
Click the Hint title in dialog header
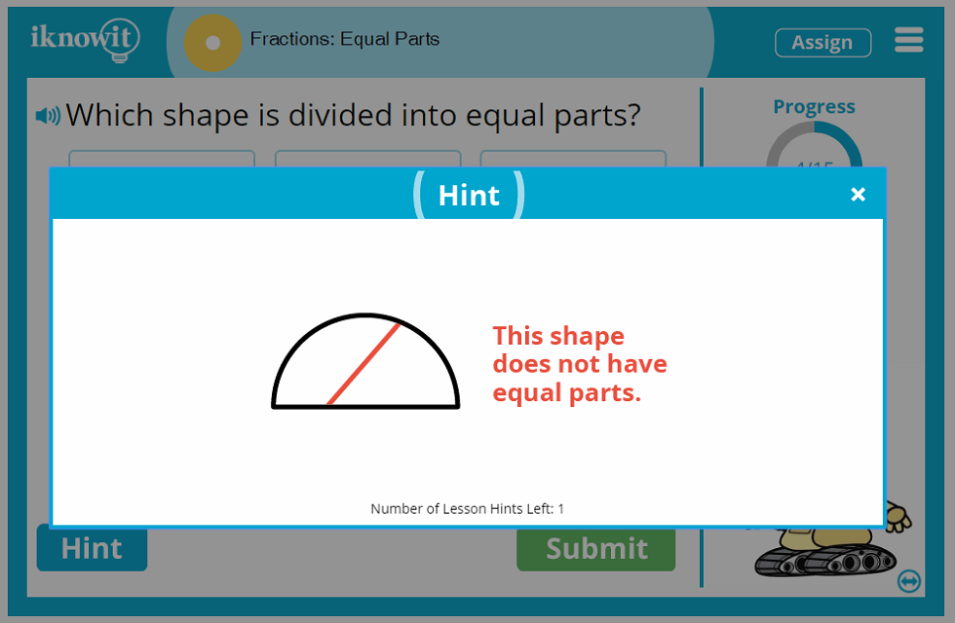pyautogui.click(x=469, y=195)
